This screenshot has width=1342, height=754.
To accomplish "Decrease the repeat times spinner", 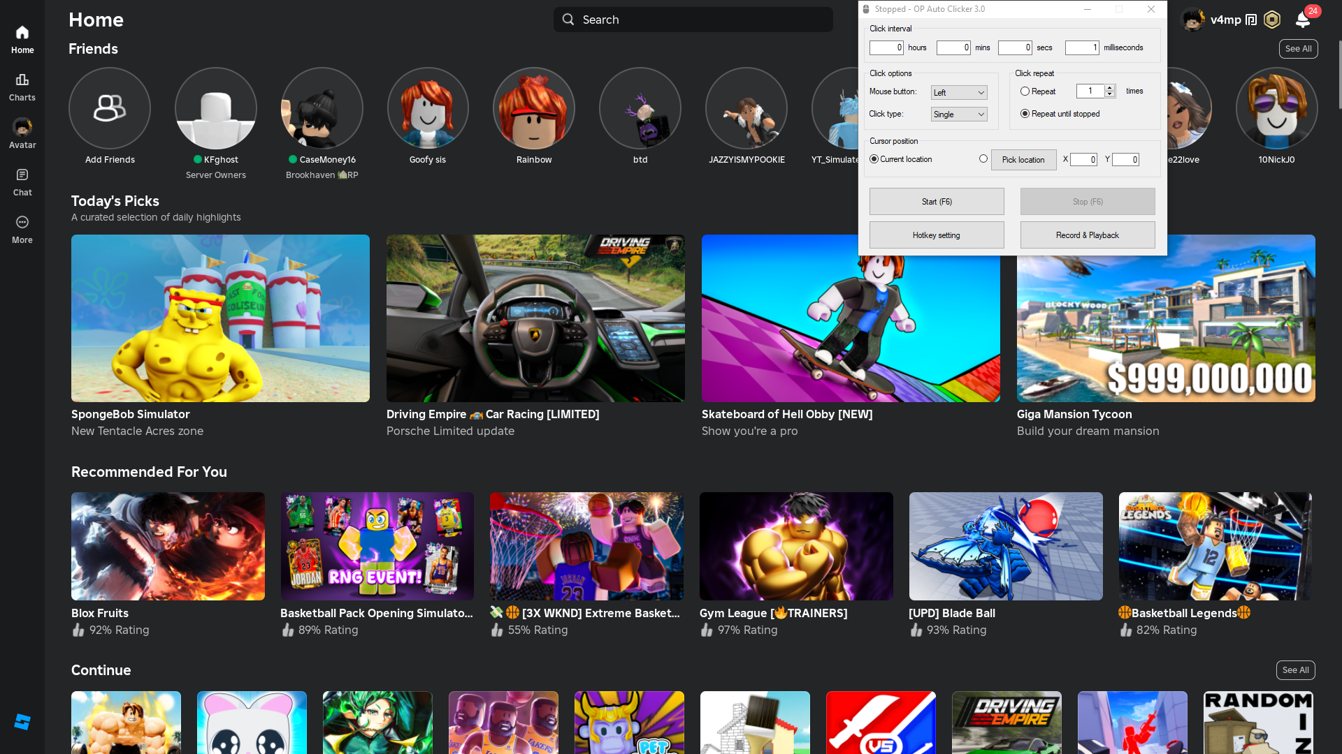I will click(1109, 94).
